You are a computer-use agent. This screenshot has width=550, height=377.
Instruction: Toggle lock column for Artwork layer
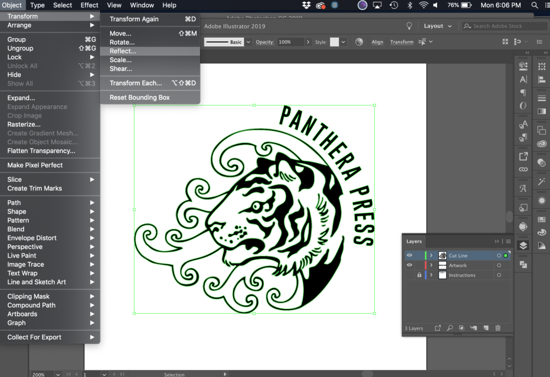pyautogui.click(x=419, y=265)
